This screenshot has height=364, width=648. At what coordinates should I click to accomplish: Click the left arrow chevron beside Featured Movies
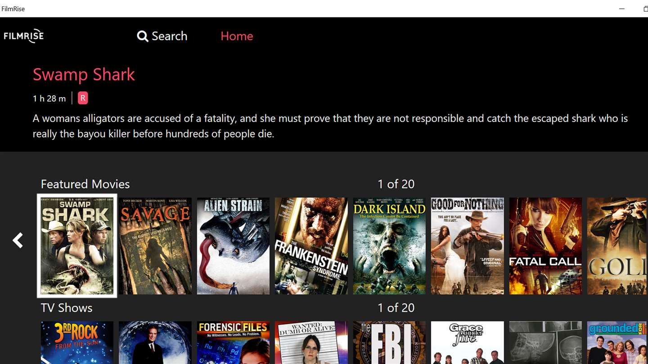coord(18,240)
